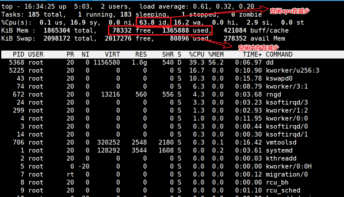The height and width of the screenshot is (197, 344).
Task: Click the D state flag for dd
Action: [x=180, y=63]
